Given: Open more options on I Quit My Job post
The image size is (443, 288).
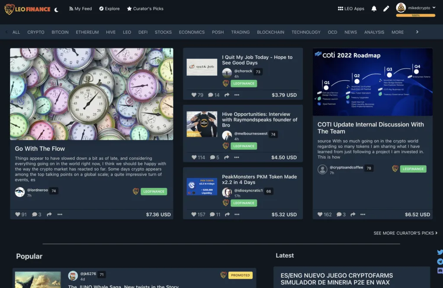Looking at the screenshot, I should (x=237, y=95).
